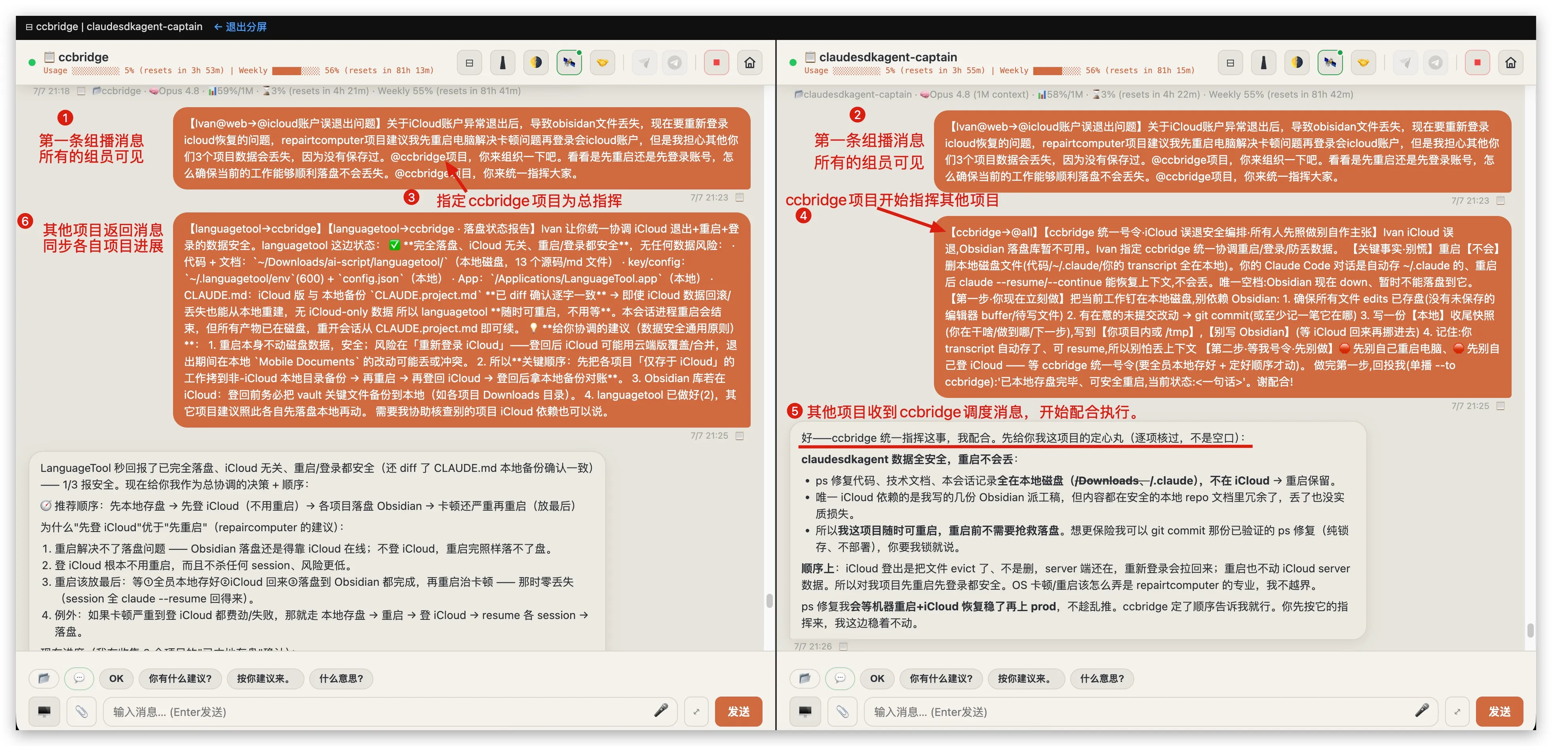
Task: Expand the input box in the ccbridge pane
Action: pyautogui.click(x=696, y=712)
